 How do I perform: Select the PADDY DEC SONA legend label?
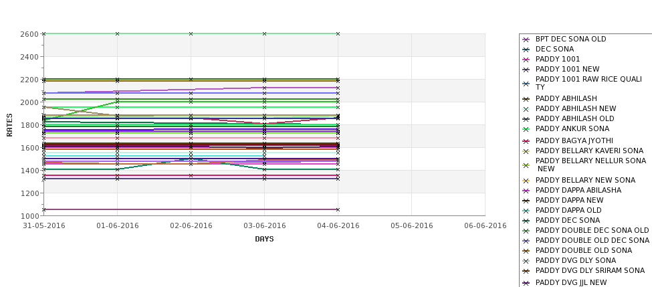coord(568,221)
